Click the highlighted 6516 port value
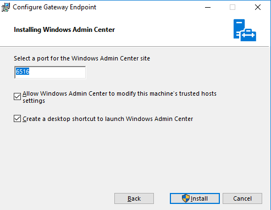Image resolution: width=271 pixels, height=210 pixels. (x=23, y=71)
